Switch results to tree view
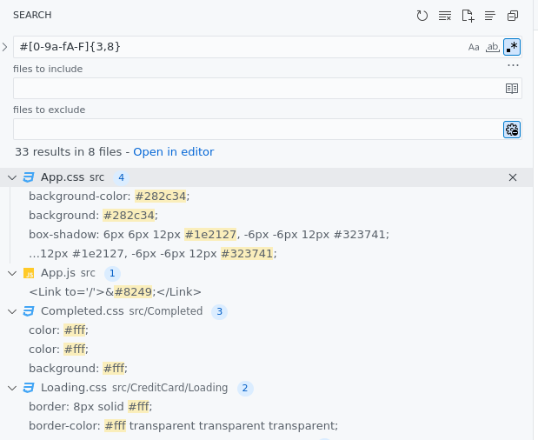This screenshot has height=440, width=538. [x=490, y=16]
